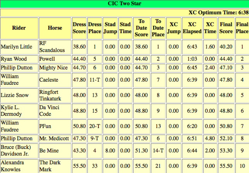Select horse name Powell
249x173 pixels.
pyautogui.click(x=47, y=59)
